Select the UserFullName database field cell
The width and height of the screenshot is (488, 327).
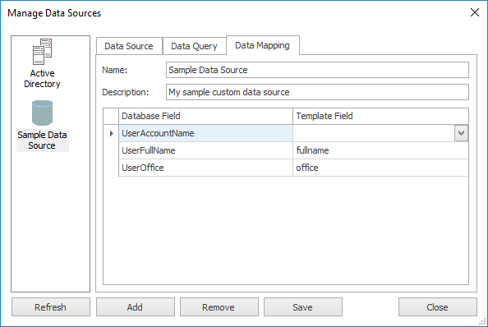tap(205, 150)
